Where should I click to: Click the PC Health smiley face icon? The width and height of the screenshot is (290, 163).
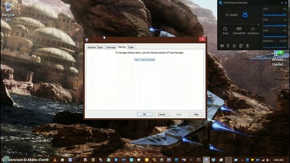245,15
